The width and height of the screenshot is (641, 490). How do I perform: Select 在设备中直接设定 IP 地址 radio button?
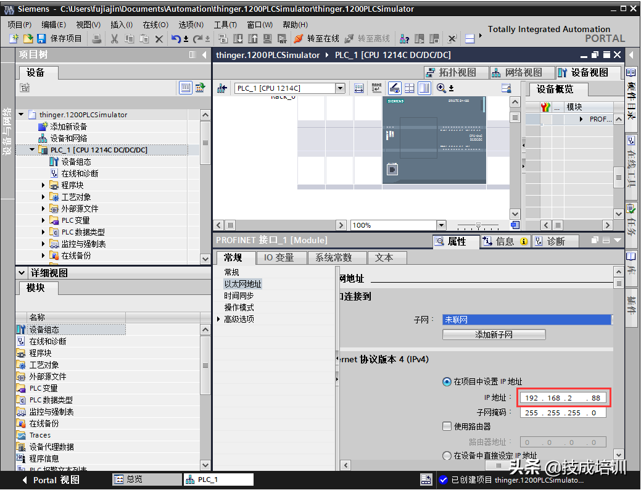(x=447, y=455)
